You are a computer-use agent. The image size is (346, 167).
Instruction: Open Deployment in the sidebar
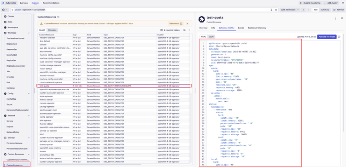(x=12, y=44)
